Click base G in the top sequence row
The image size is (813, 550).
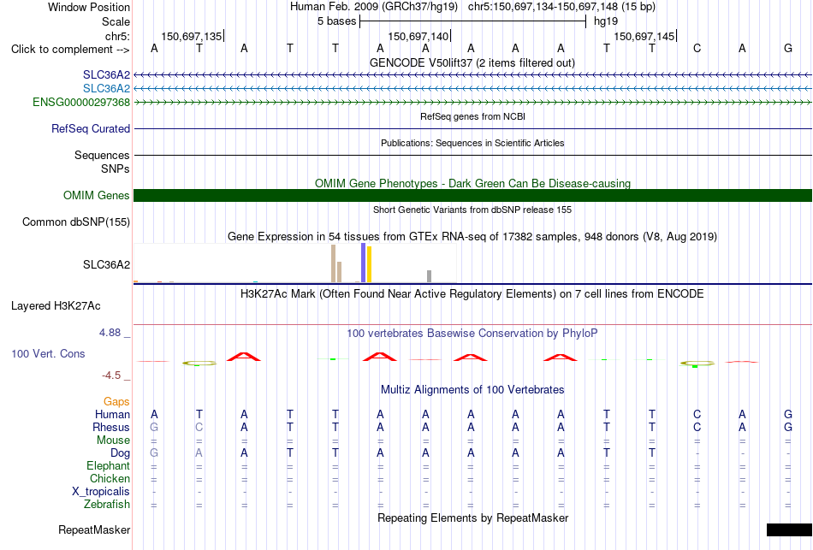click(x=788, y=49)
